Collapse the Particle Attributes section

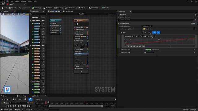pos(31,81)
